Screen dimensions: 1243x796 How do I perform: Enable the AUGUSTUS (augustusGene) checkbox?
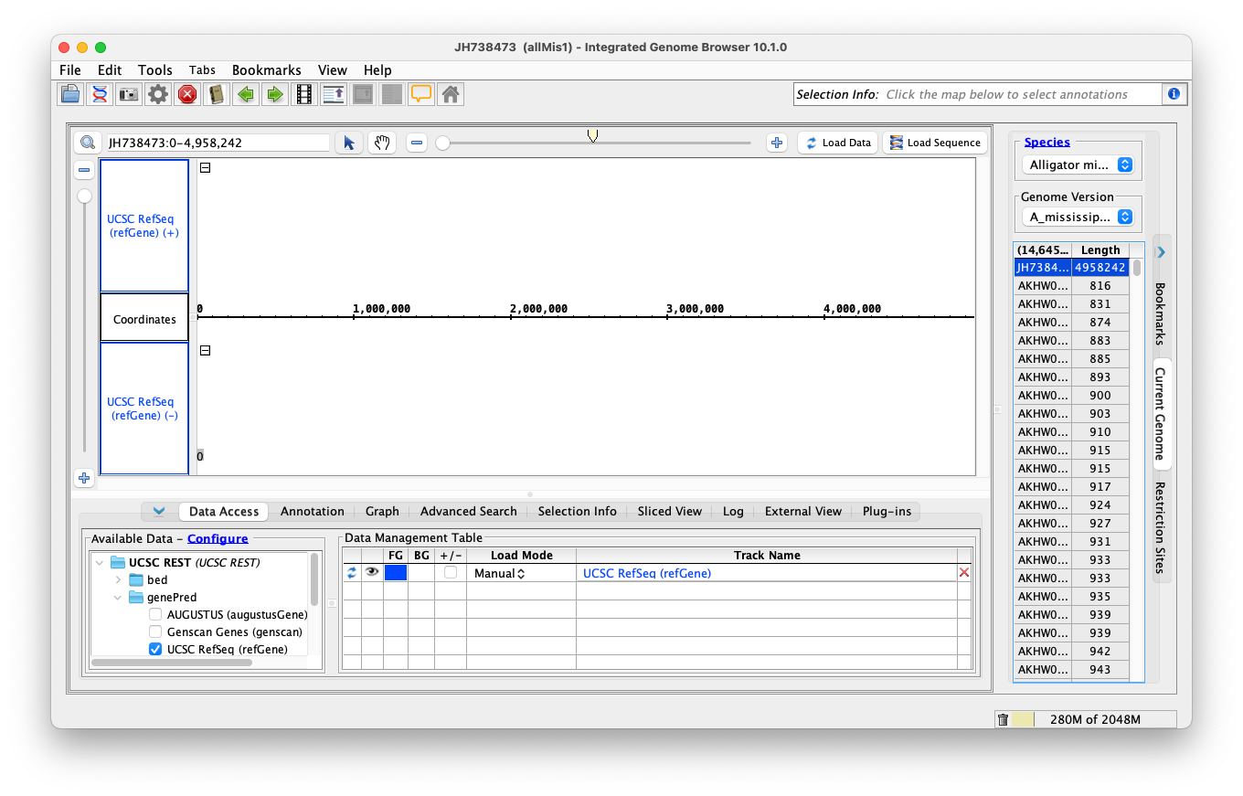155,615
